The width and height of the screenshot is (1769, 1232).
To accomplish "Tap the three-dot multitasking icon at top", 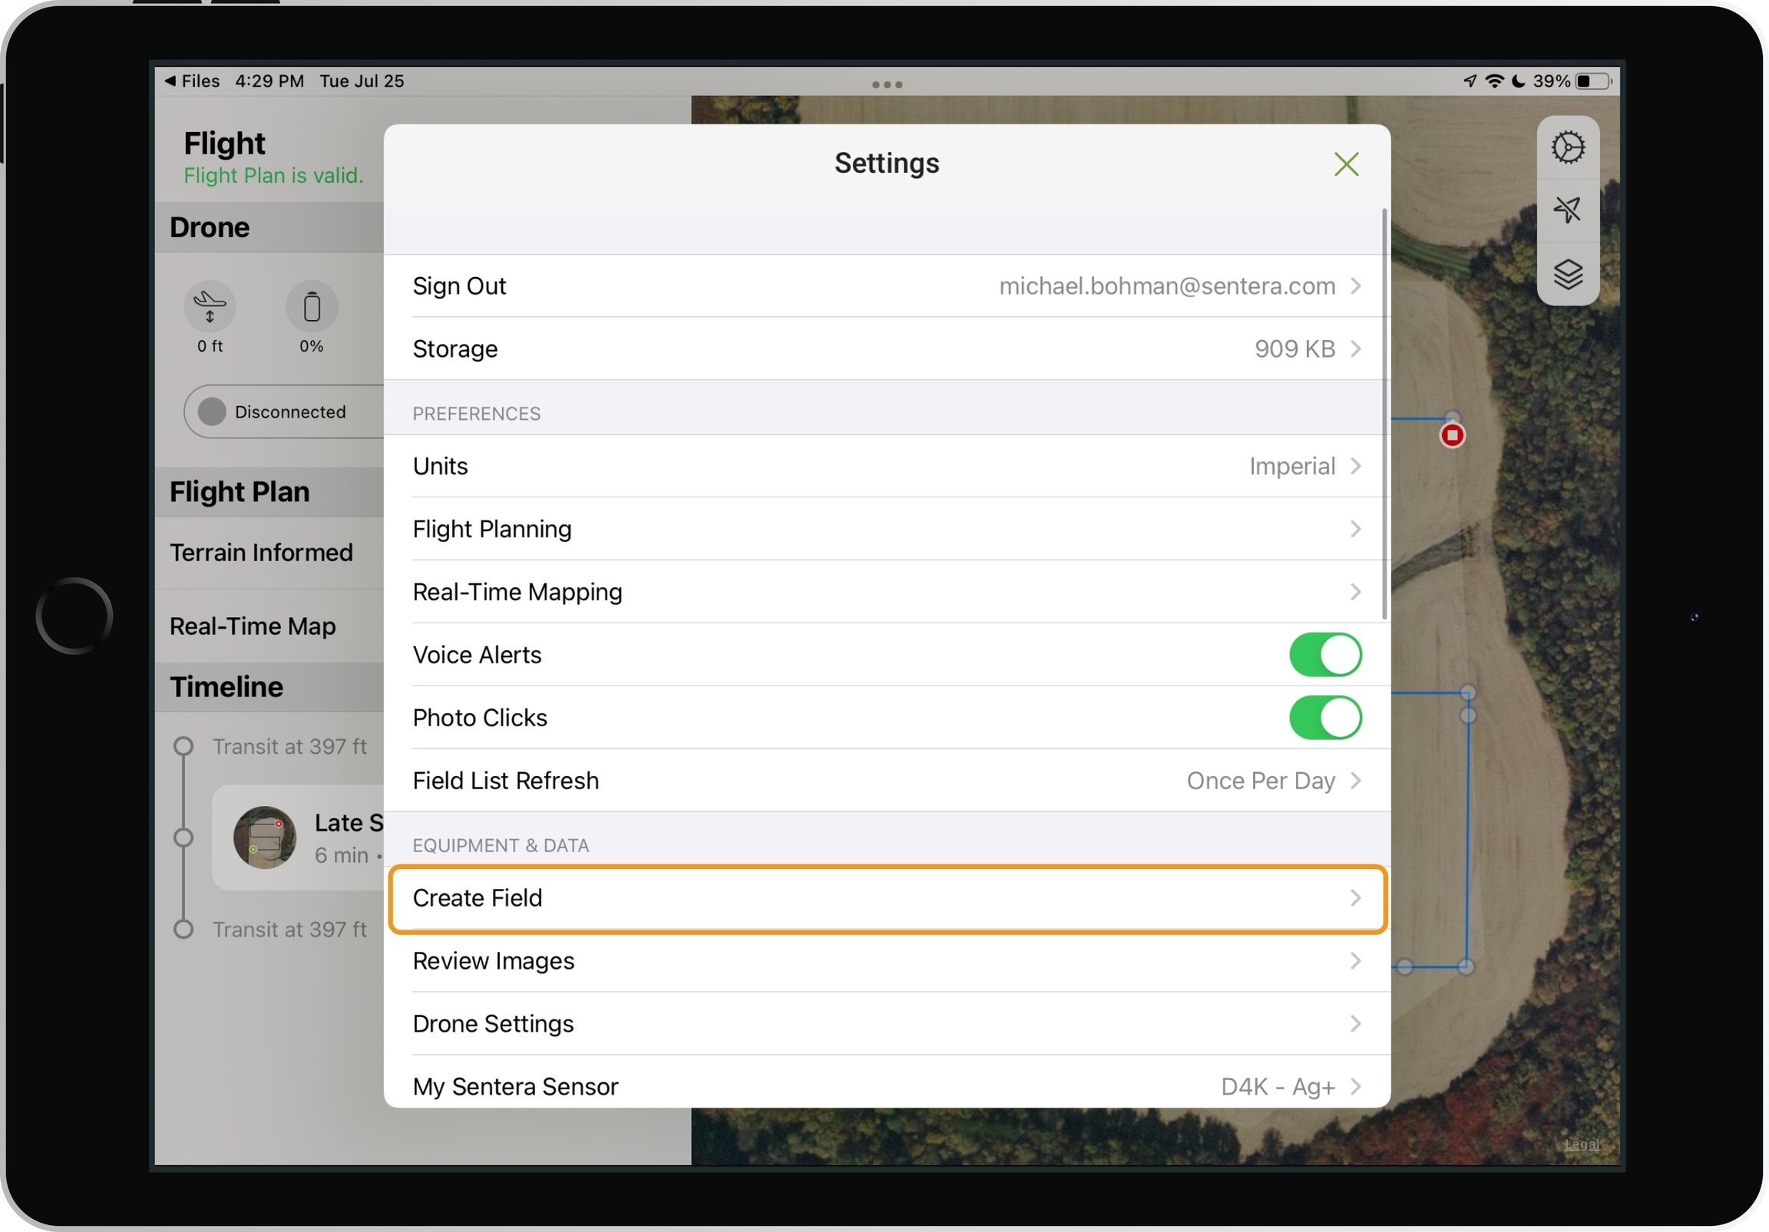I will [x=887, y=84].
